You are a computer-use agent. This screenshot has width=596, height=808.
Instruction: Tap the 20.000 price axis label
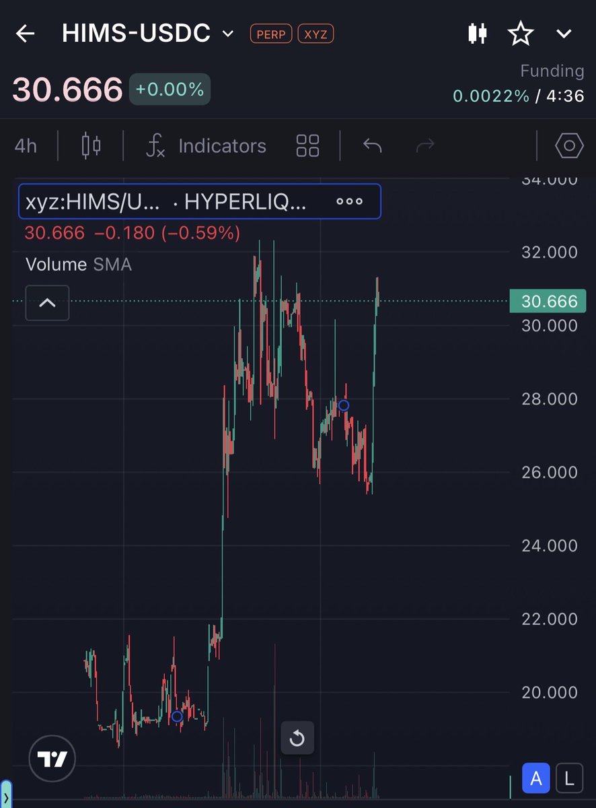pyautogui.click(x=550, y=692)
